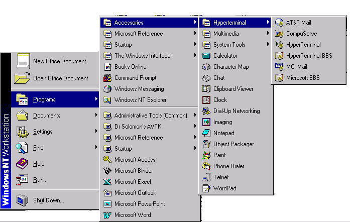Click New Office Document

(x=55, y=61)
